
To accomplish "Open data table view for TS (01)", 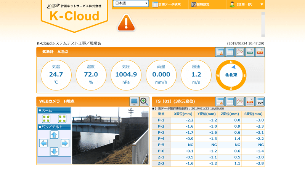I will pyautogui.click(x=230, y=101).
